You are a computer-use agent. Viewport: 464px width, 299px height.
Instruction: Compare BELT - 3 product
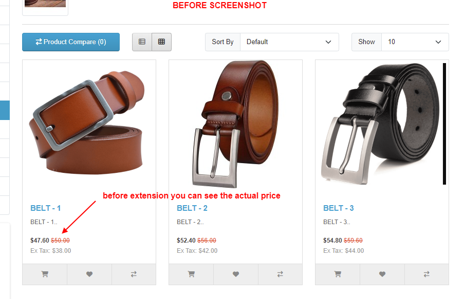coord(426,274)
